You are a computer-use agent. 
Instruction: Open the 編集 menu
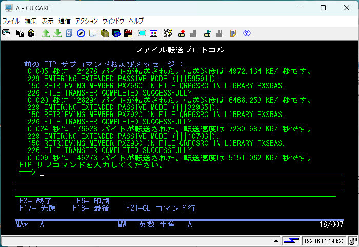click(31, 21)
